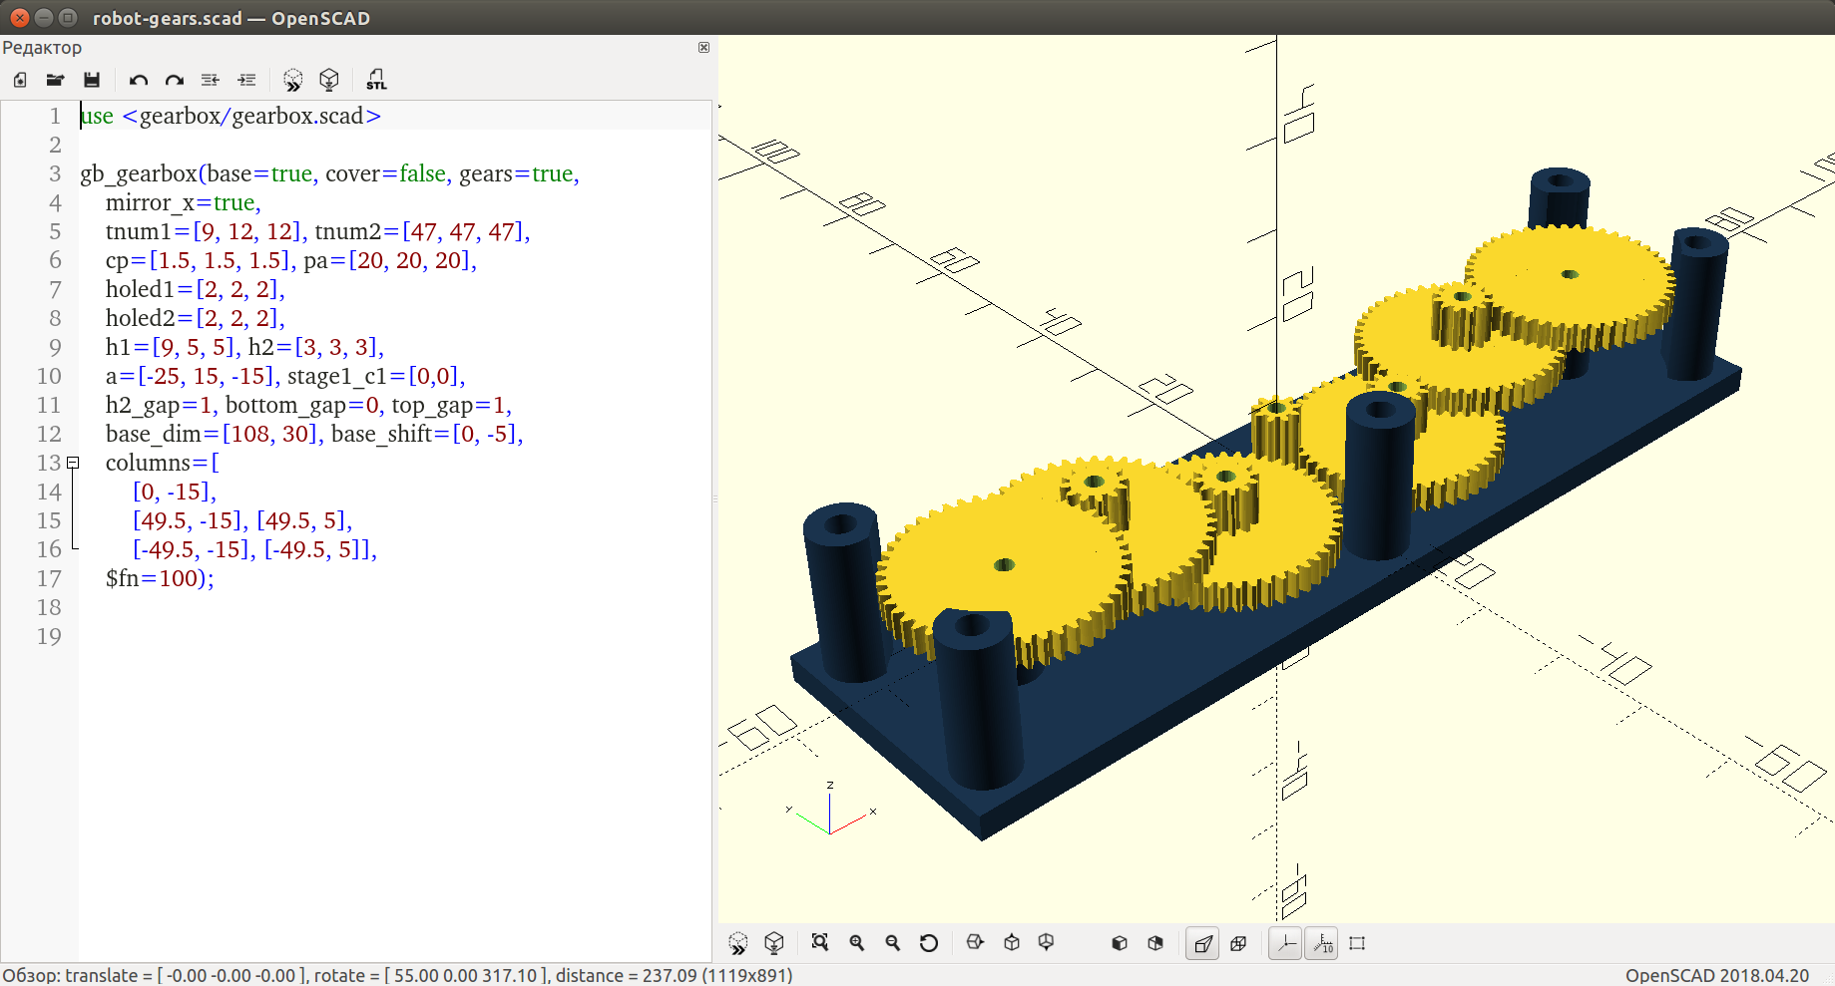Click the Редактор panel title
This screenshot has width=1835, height=986.
click(42, 48)
